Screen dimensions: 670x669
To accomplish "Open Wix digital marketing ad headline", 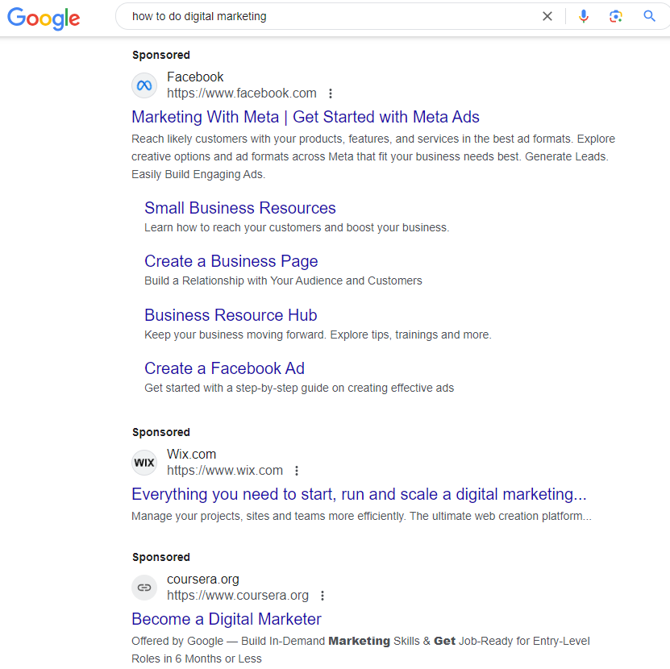I will [x=359, y=494].
